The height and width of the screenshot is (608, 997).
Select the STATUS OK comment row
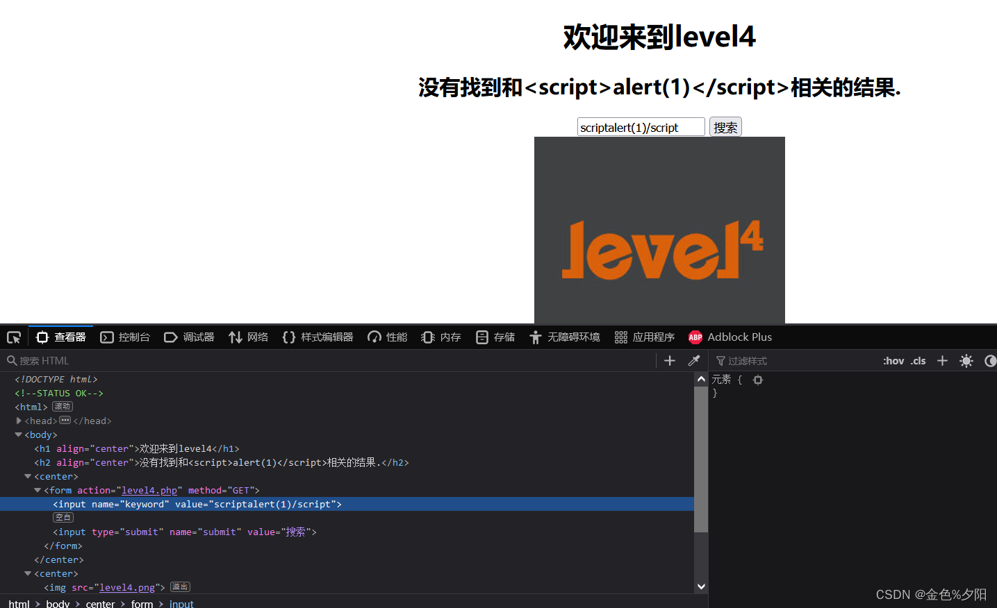tap(347, 393)
